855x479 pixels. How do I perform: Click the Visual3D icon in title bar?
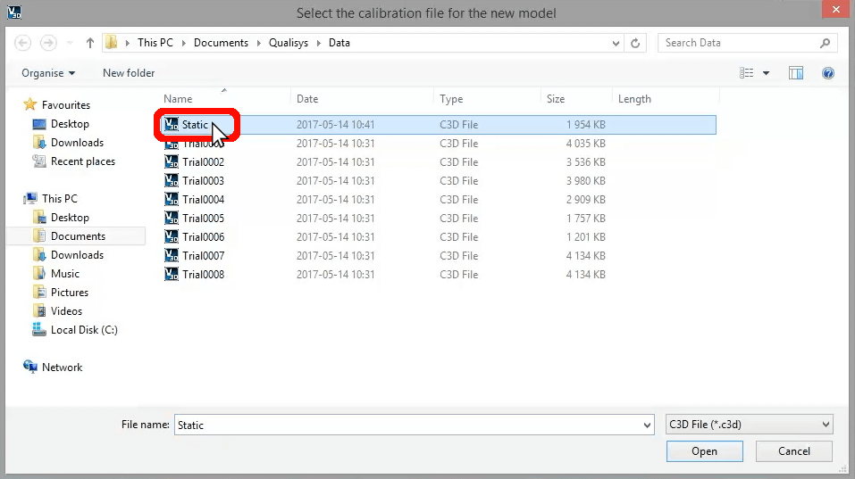pos(13,12)
